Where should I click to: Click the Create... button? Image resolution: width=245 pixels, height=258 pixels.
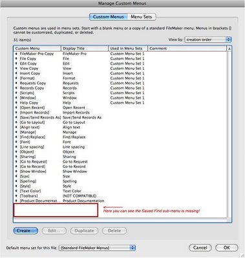[25, 231]
